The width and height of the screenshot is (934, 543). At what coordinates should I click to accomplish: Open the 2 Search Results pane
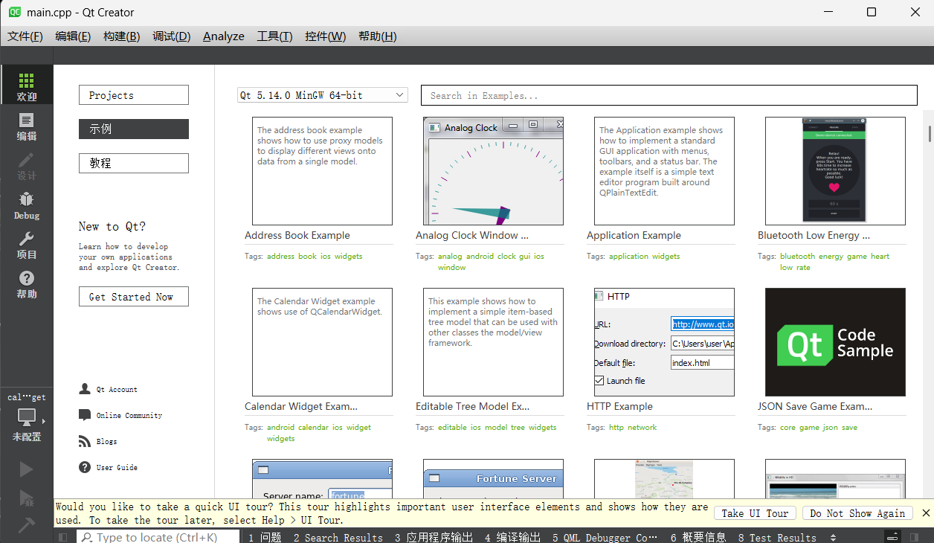(338, 537)
